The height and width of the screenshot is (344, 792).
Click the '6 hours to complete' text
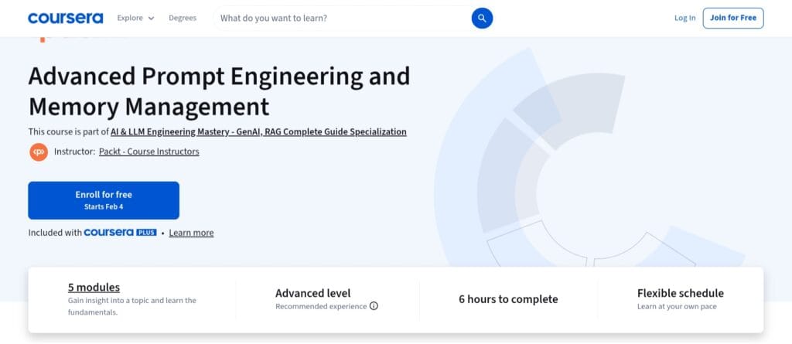(x=508, y=299)
